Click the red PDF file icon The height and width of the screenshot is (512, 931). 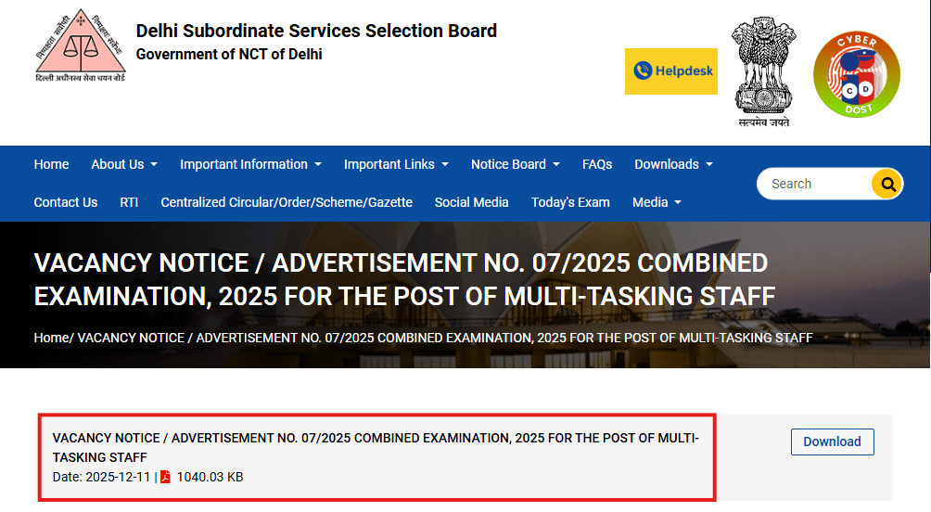165,477
